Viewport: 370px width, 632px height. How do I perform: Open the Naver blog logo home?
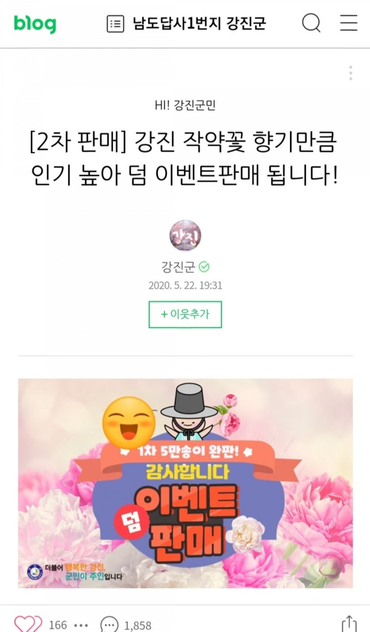coord(35,23)
